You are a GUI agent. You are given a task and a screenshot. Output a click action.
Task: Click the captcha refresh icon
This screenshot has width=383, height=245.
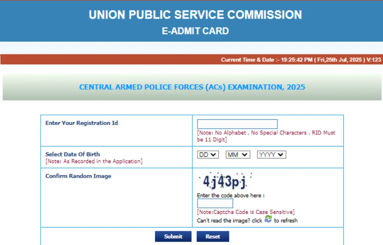[x=268, y=219]
